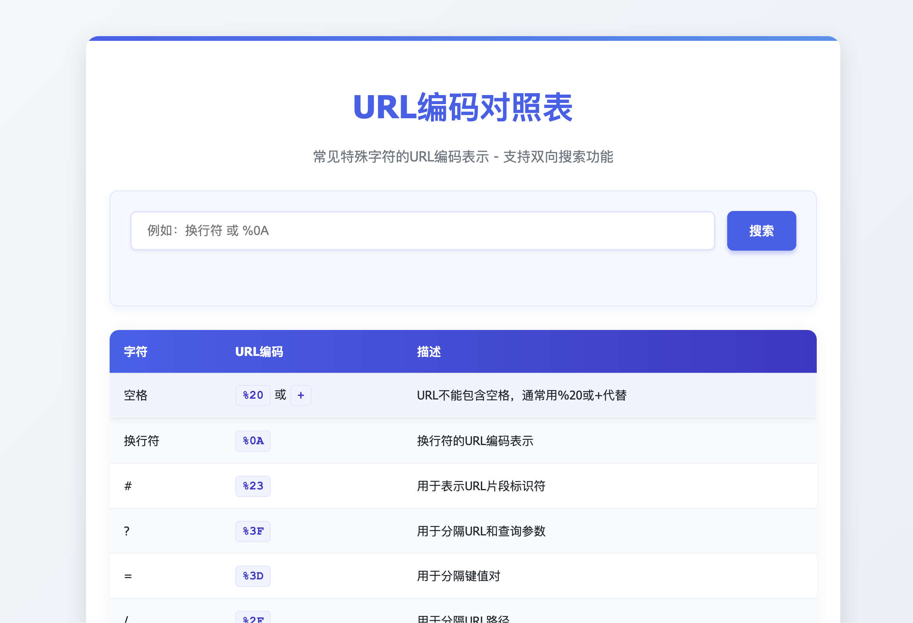Click description 用于分隔键值对

point(458,576)
